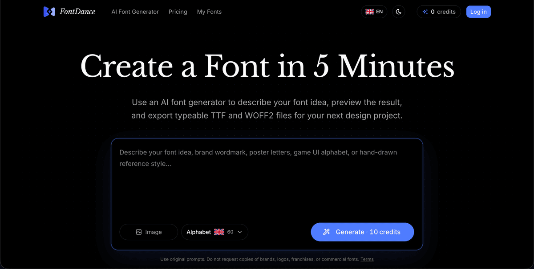
Task: Open My Fonts page
Action: [209, 12]
